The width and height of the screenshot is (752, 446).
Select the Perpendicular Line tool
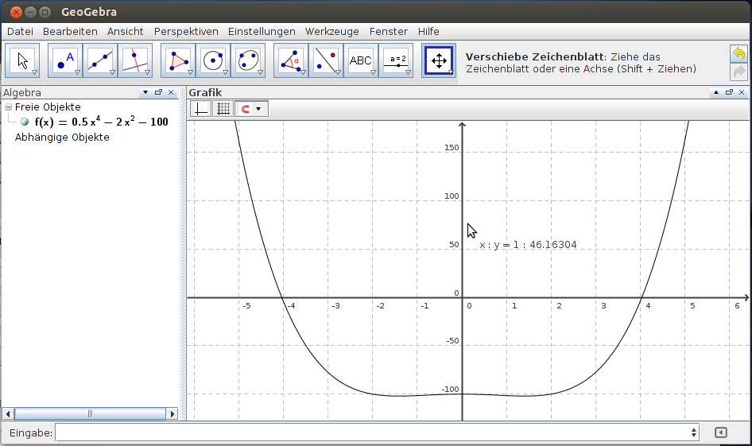coord(135,60)
